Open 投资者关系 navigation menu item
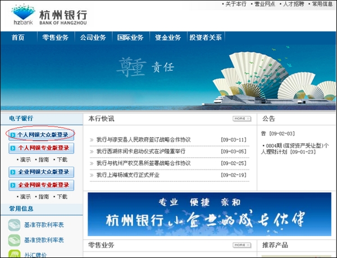 (x=206, y=38)
